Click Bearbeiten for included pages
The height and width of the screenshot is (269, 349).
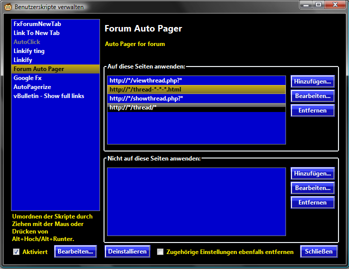tap(312, 96)
